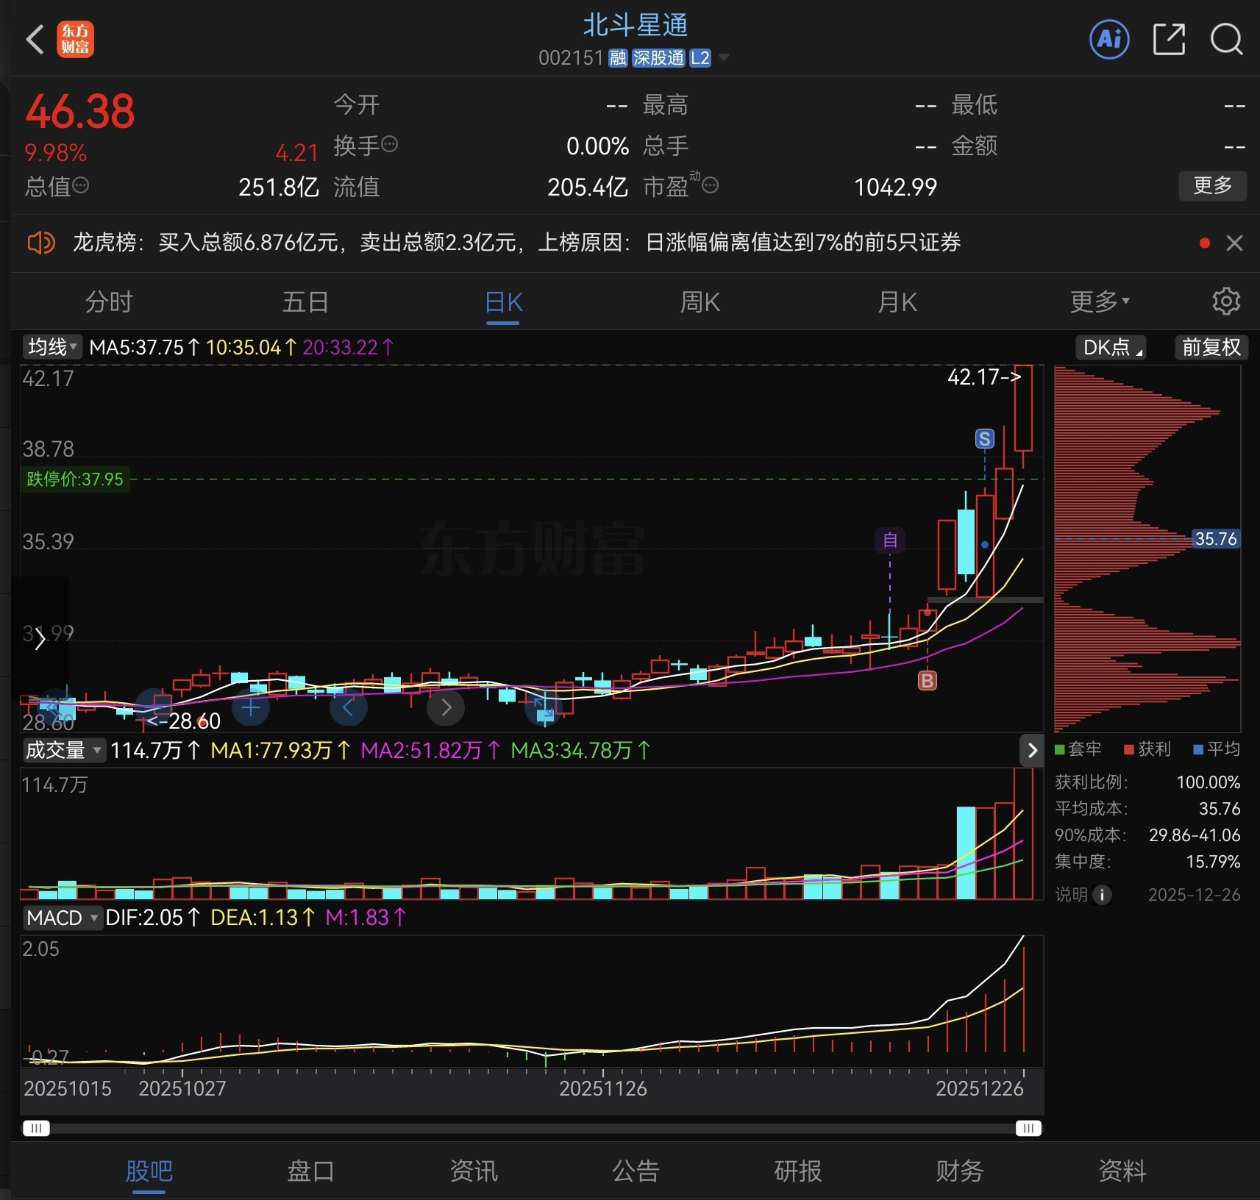Image resolution: width=1260 pixels, height=1200 pixels.
Task: Expand side panel with left-edge arrow
Action: pos(40,638)
